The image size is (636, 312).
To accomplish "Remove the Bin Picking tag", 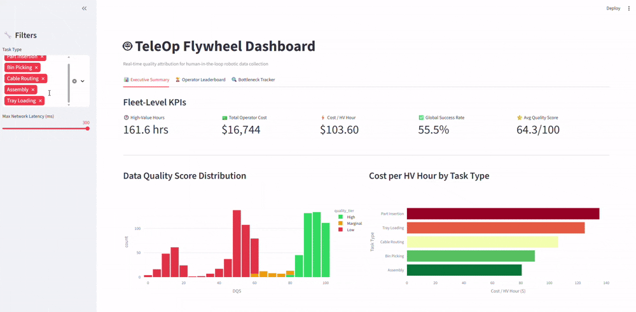I will point(36,67).
